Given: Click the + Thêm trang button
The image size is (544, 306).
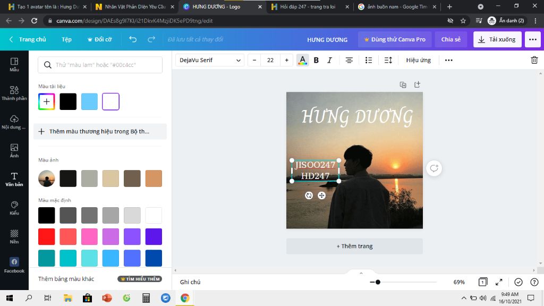Looking at the screenshot, I should click(x=354, y=246).
